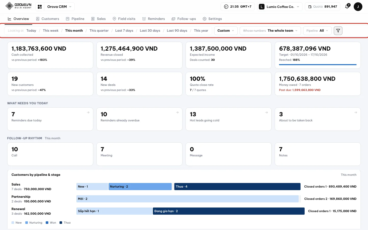Open arrow on About to be taken back
368x230 pixels.
pyautogui.click(x=356, y=112)
